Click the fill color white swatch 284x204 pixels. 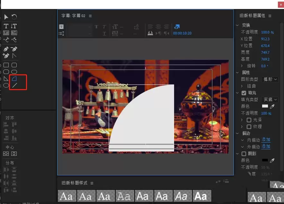point(265,106)
